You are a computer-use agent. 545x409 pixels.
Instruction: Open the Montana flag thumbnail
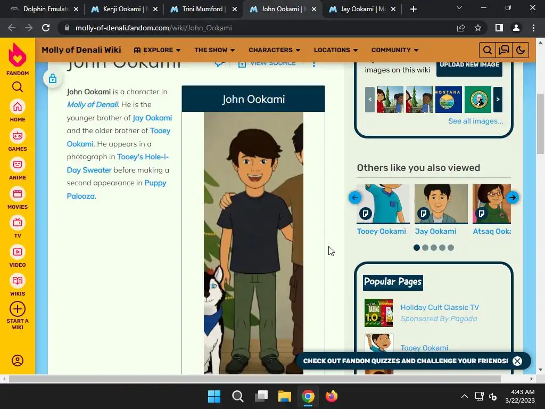(448, 100)
